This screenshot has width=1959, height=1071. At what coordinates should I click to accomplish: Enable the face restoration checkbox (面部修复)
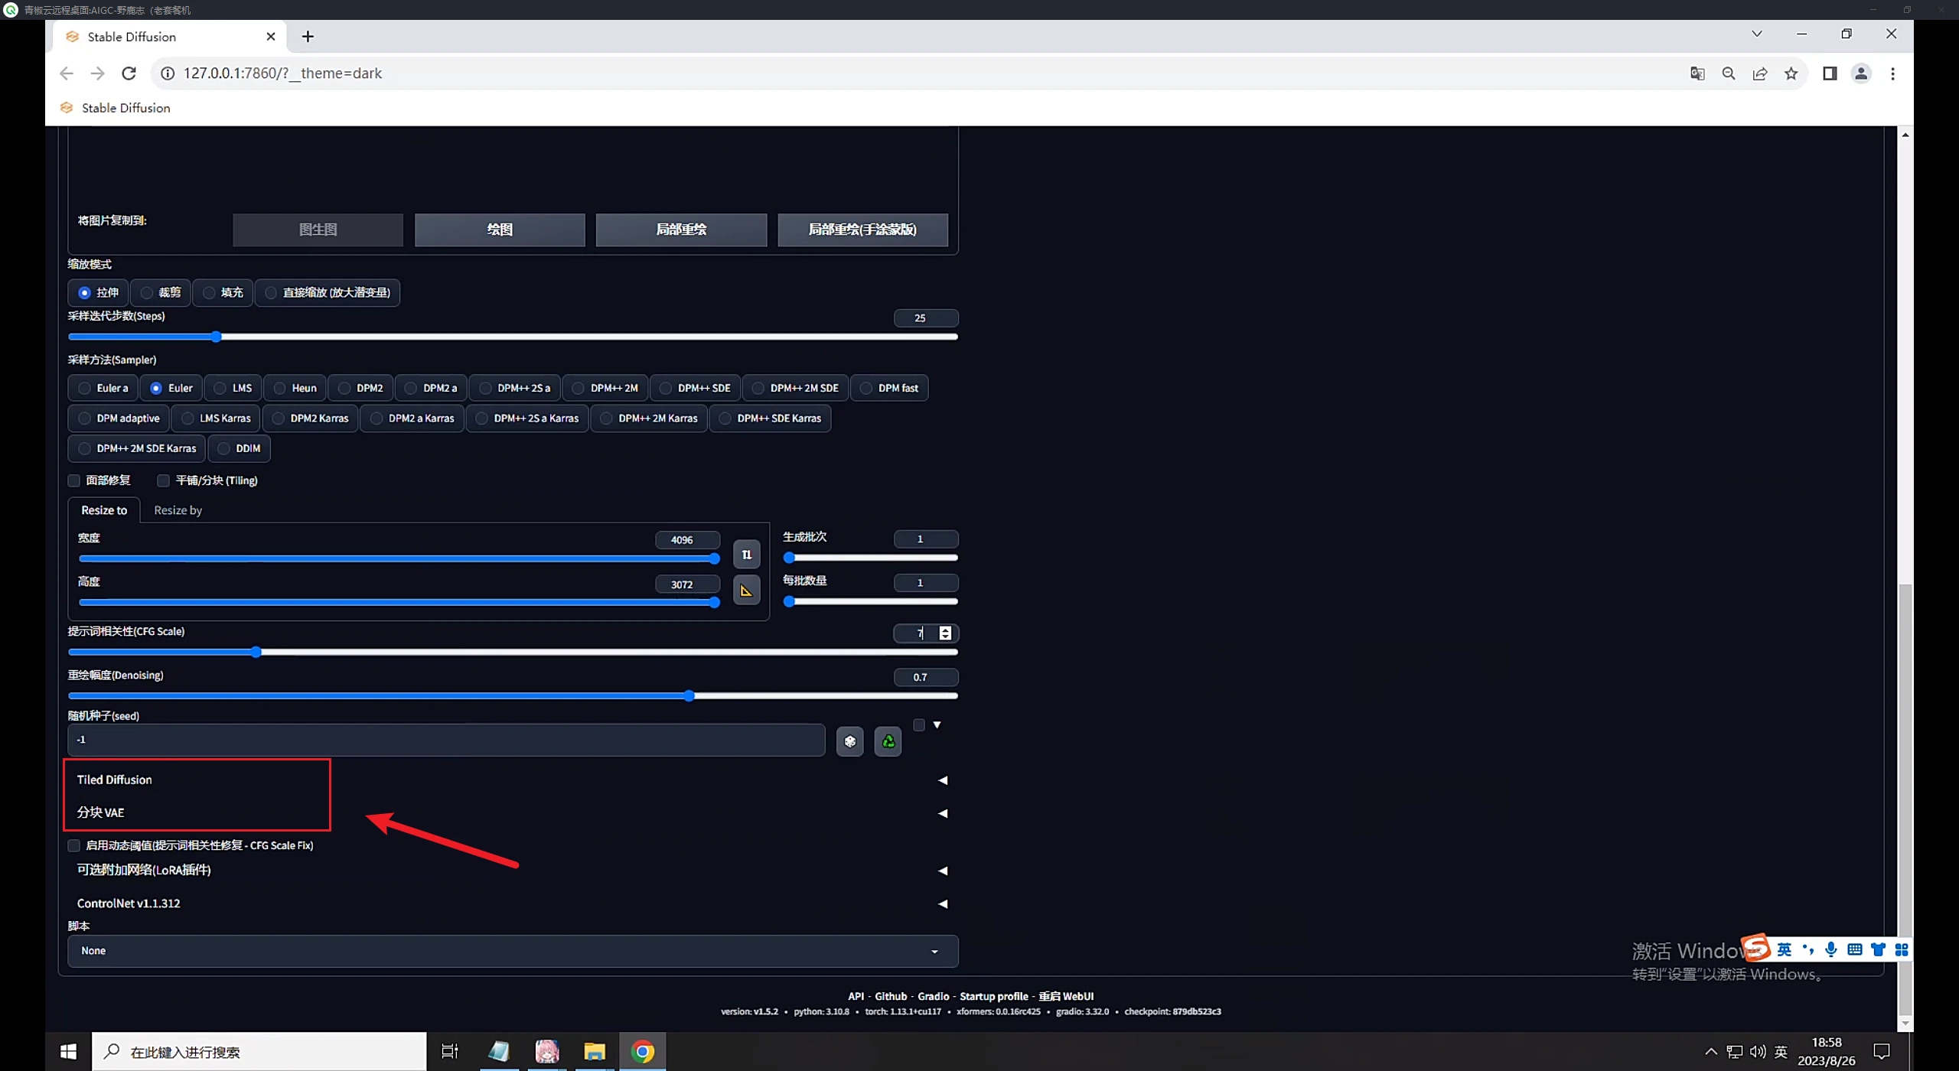point(74,480)
